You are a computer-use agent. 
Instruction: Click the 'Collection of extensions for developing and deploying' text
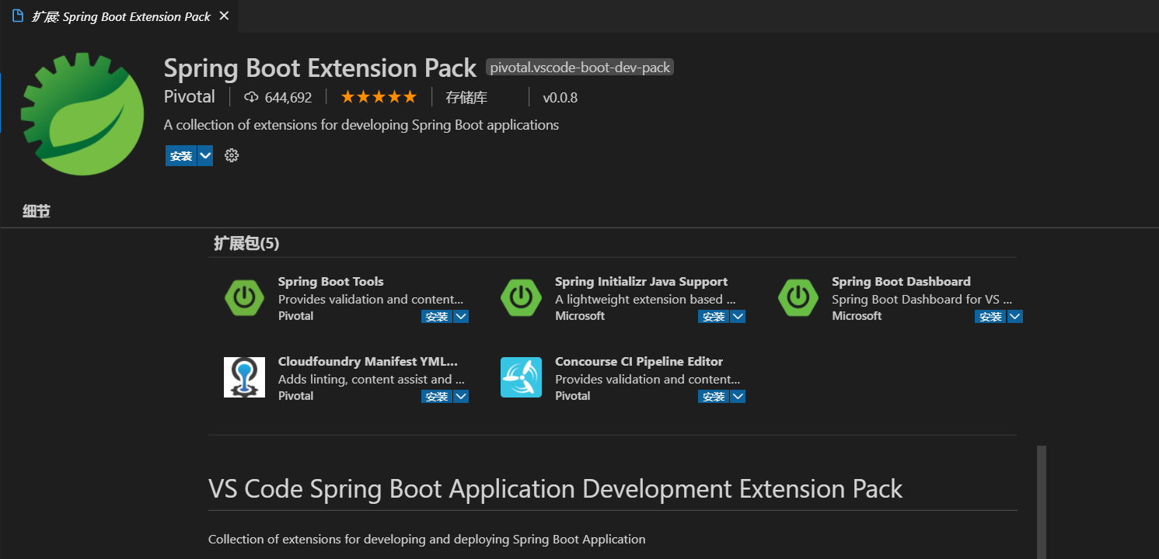point(427,539)
